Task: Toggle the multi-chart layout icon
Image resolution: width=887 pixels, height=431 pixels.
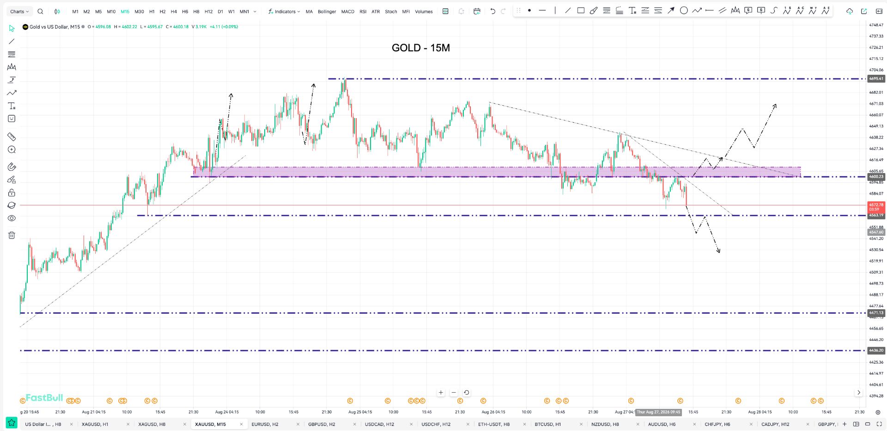Action: tap(856, 424)
